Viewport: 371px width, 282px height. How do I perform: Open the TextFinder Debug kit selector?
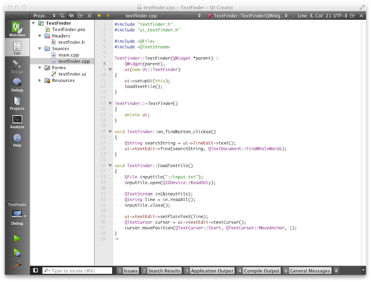(17, 214)
